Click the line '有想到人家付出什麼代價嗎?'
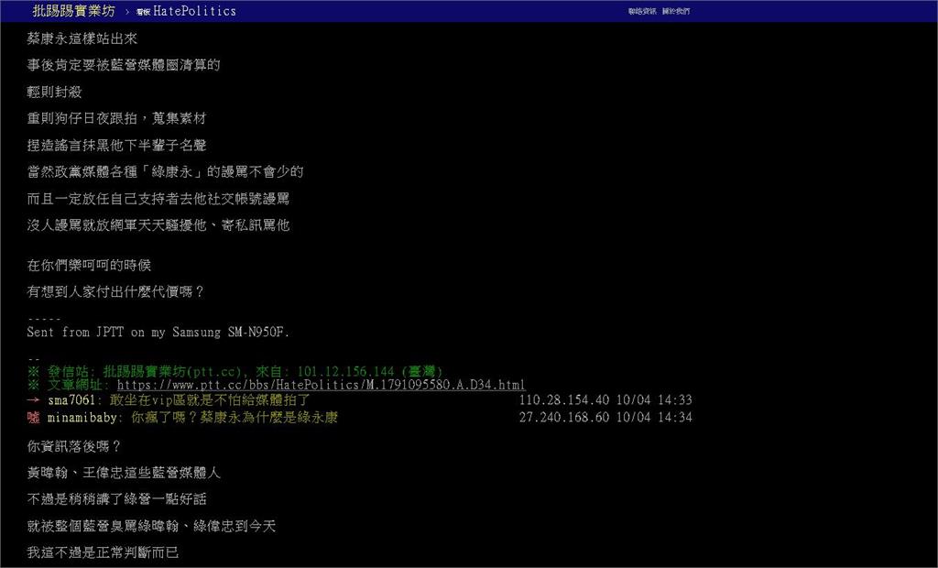 click(115, 291)
